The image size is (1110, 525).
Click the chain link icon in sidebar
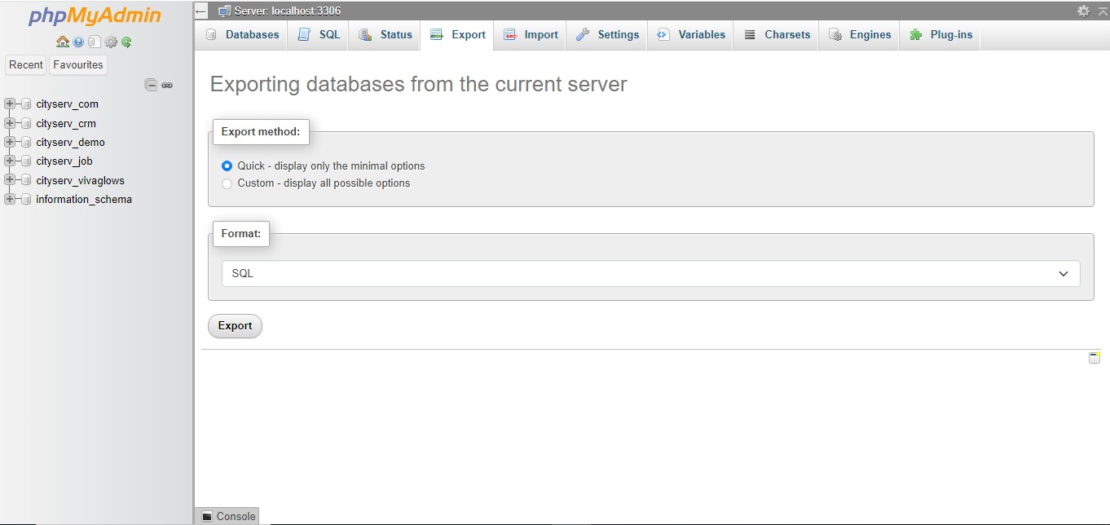[167, 85]
